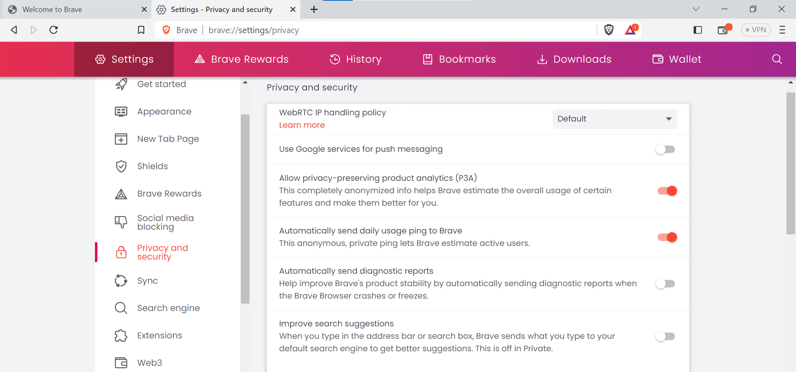Click the Brave Shields lion icon
796x372 pixels.
(x=609, y=30)
